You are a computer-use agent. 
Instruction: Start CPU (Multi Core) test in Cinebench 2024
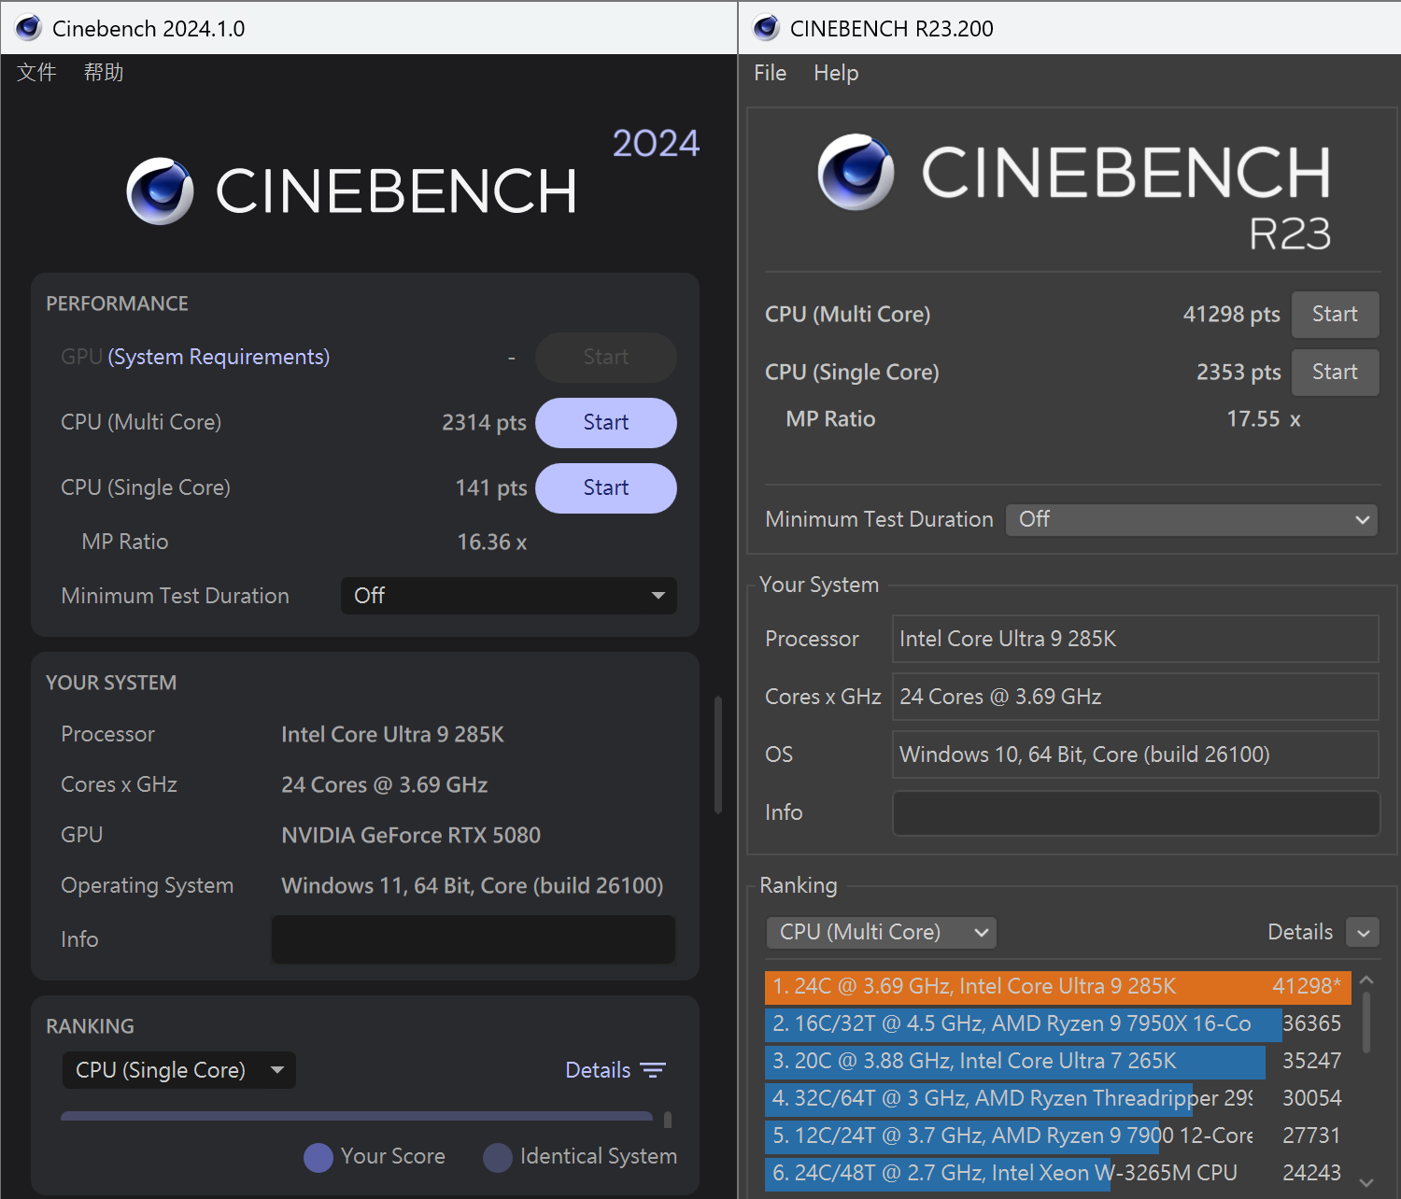coord(606,423)
